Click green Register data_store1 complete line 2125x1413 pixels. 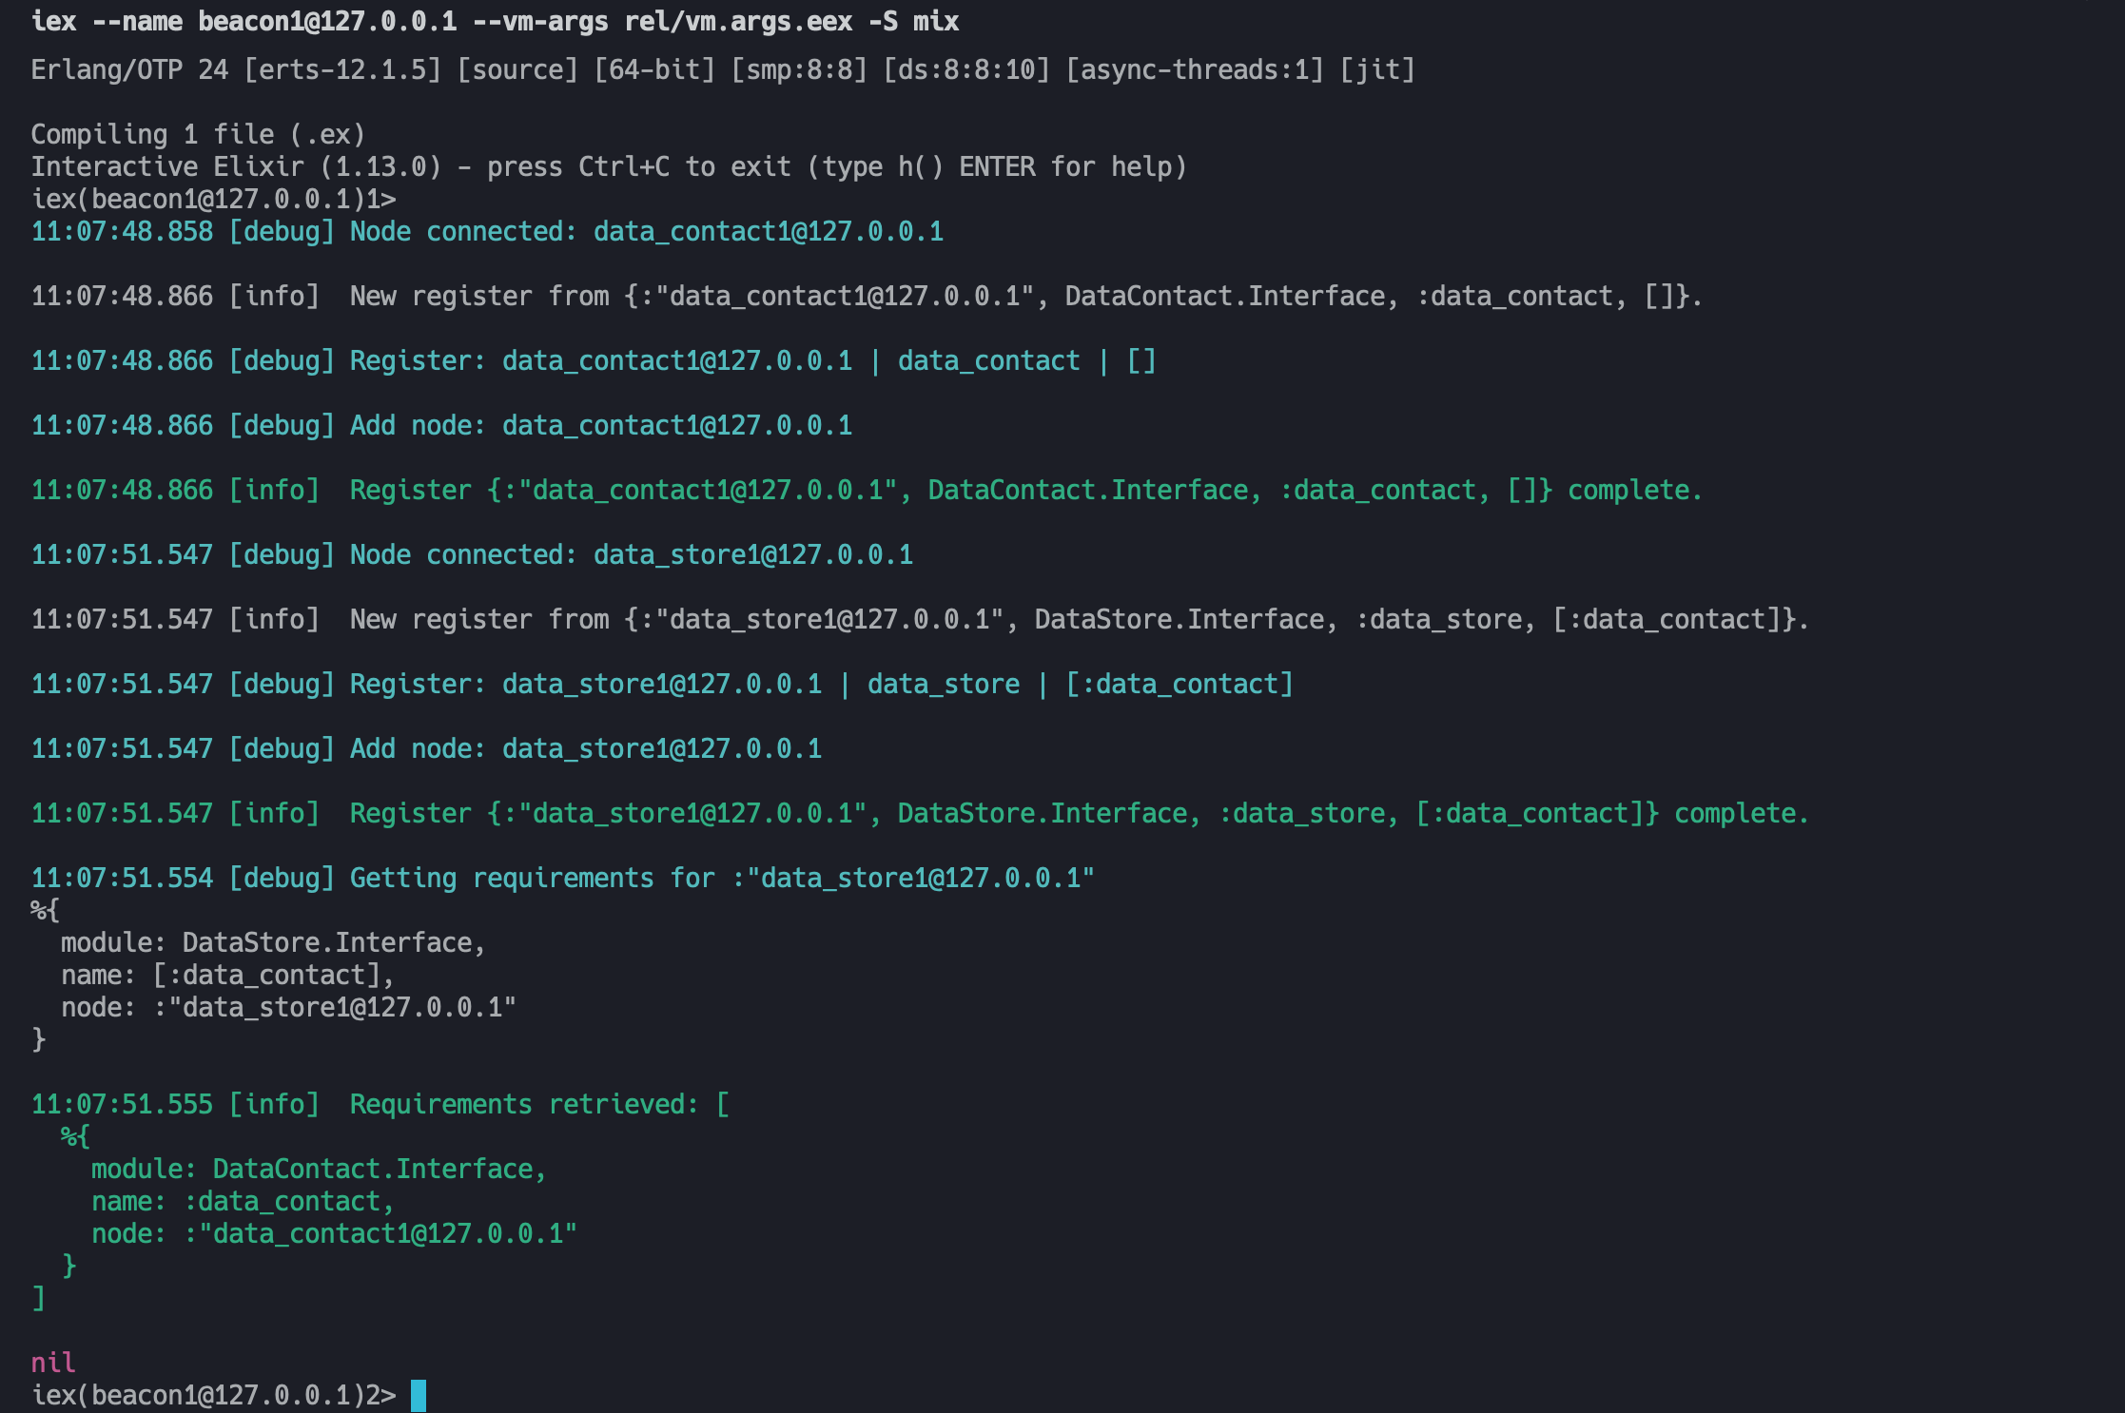(x=919, y=813)
